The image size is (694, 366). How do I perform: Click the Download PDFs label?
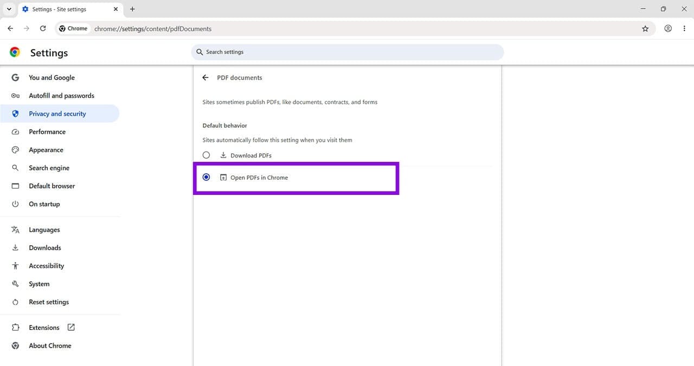(x=251, y=155)
